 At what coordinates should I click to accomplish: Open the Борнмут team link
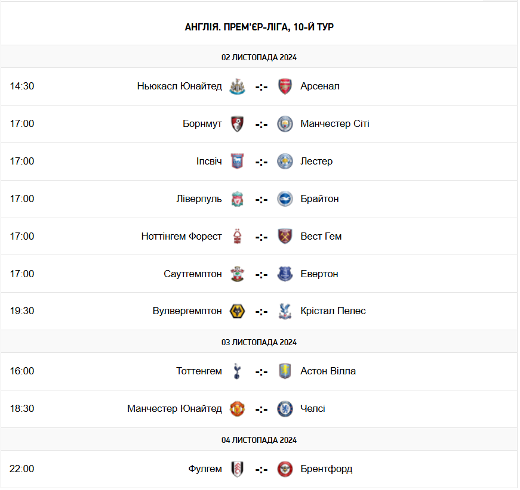[x=202, y=124]
